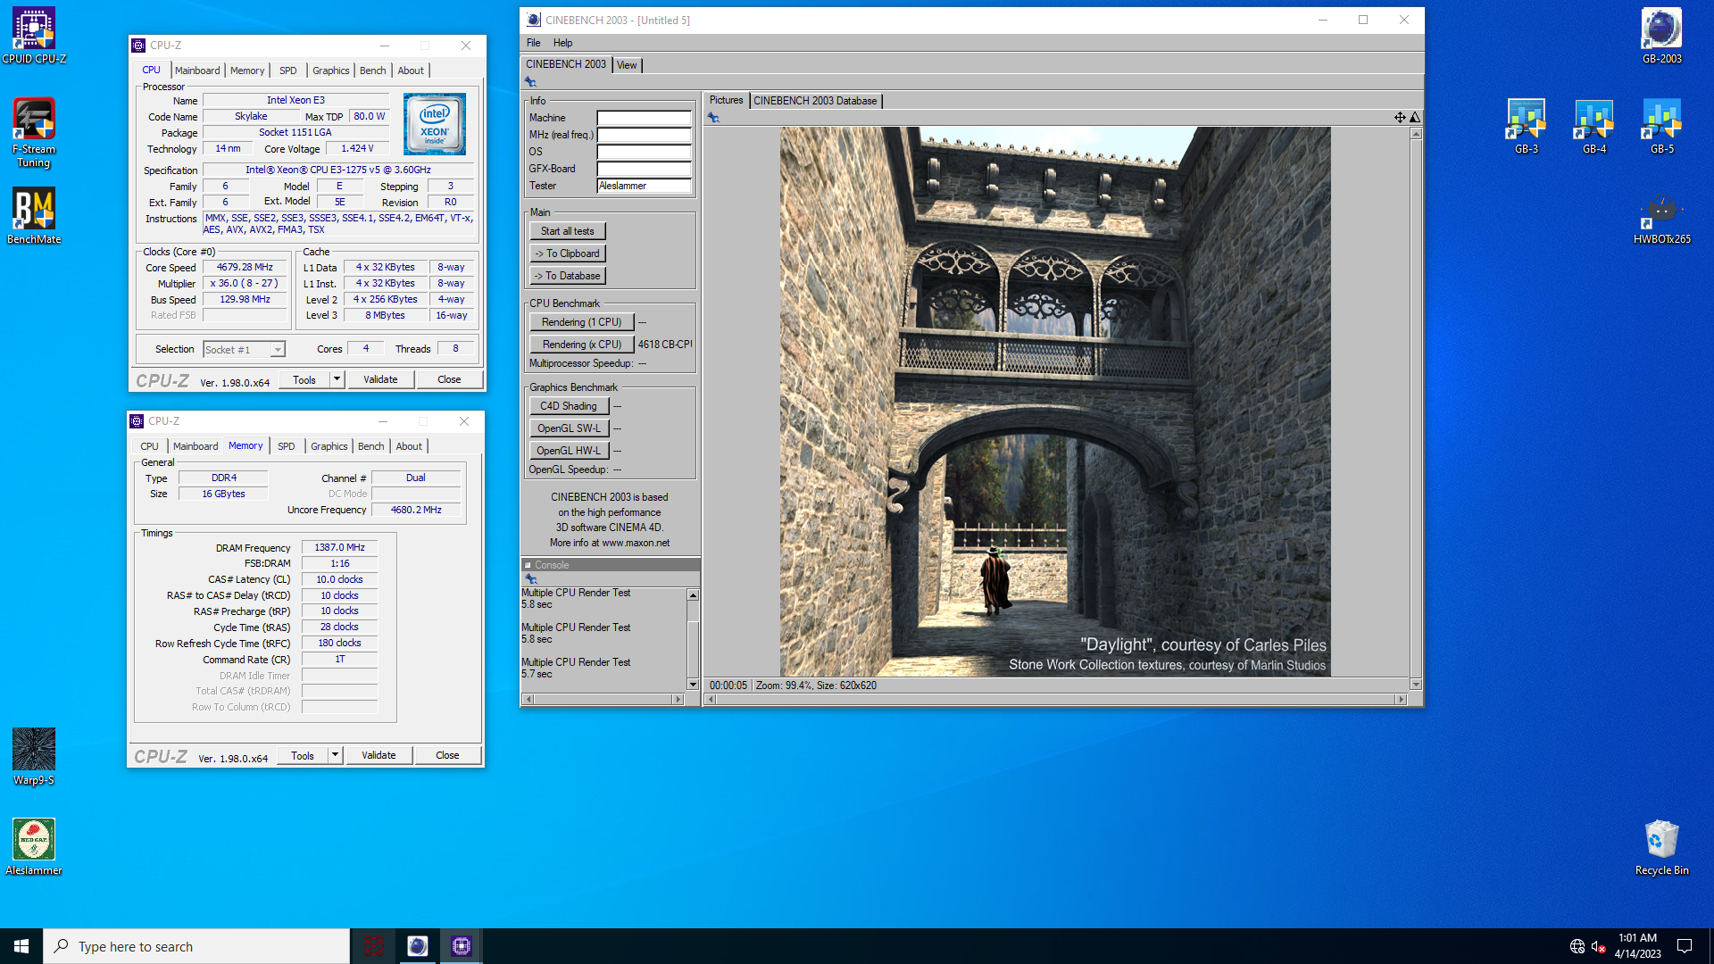Open the GB-2003 desktop shortcut
Screen dimensions: 1714x964
[x=1661, y=36]
